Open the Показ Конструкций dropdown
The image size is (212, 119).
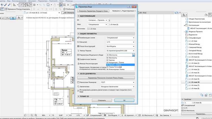(120, 46)
